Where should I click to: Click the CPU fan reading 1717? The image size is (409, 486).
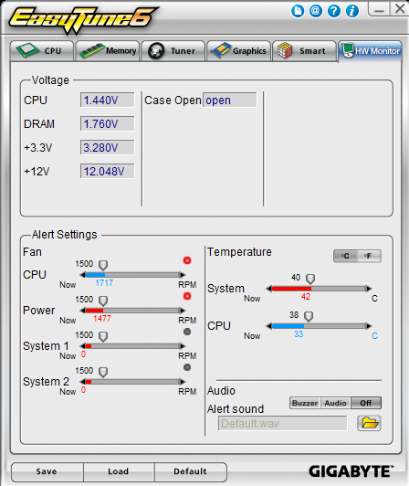click(x=104, y=283)
